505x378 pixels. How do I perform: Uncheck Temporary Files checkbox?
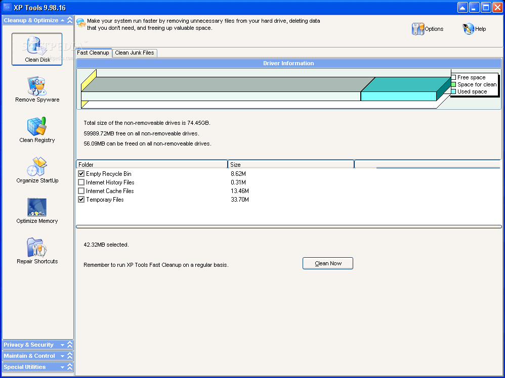[x=81, y=200]
